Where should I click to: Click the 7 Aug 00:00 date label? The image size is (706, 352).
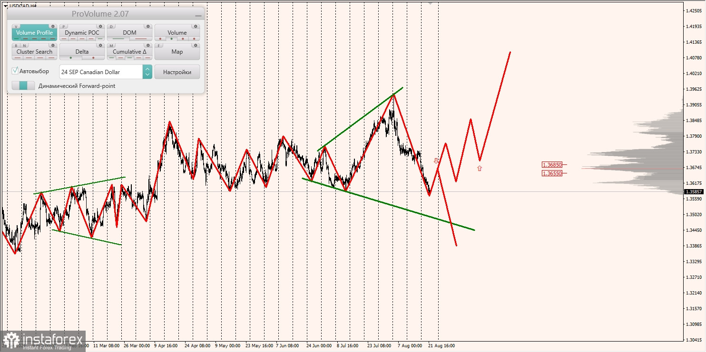click(x=410, y=346)
